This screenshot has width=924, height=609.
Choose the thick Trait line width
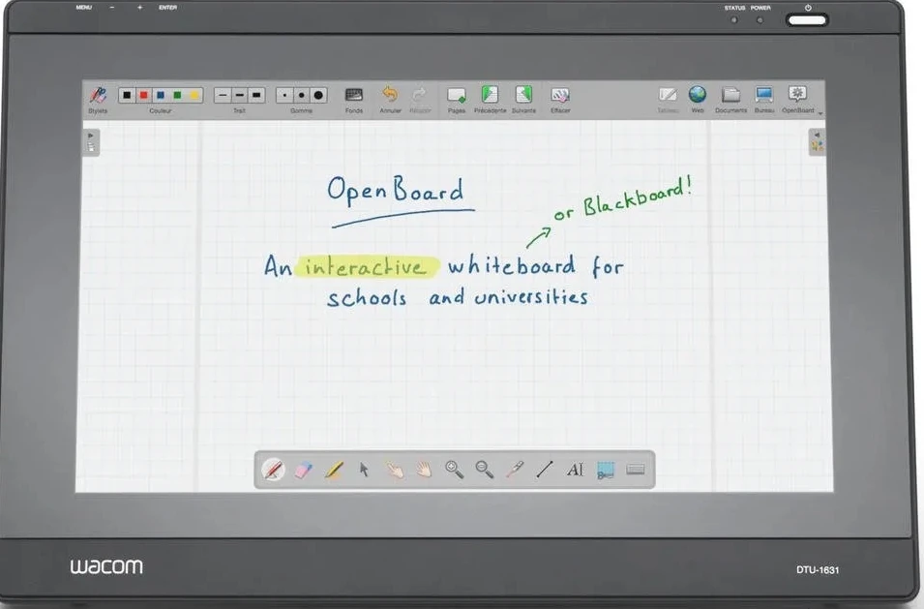(x=256, y=95)
